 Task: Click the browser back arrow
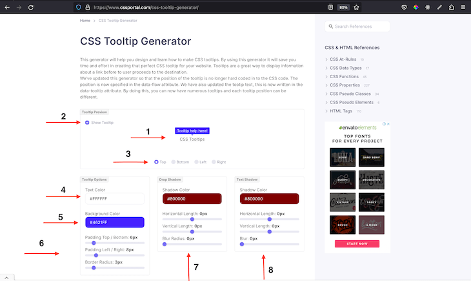pos(6,7)
